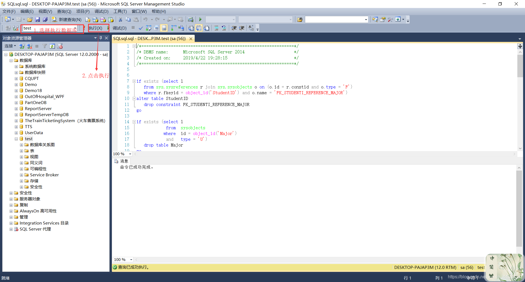Pin the Object Explorer panel
The width and height of the screenshot is (525, 282).
pos(101,38)
